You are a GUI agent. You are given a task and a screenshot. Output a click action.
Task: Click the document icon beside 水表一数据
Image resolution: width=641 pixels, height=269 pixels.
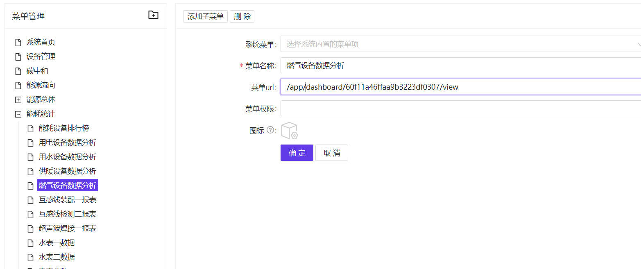click(x=31, y=242)
